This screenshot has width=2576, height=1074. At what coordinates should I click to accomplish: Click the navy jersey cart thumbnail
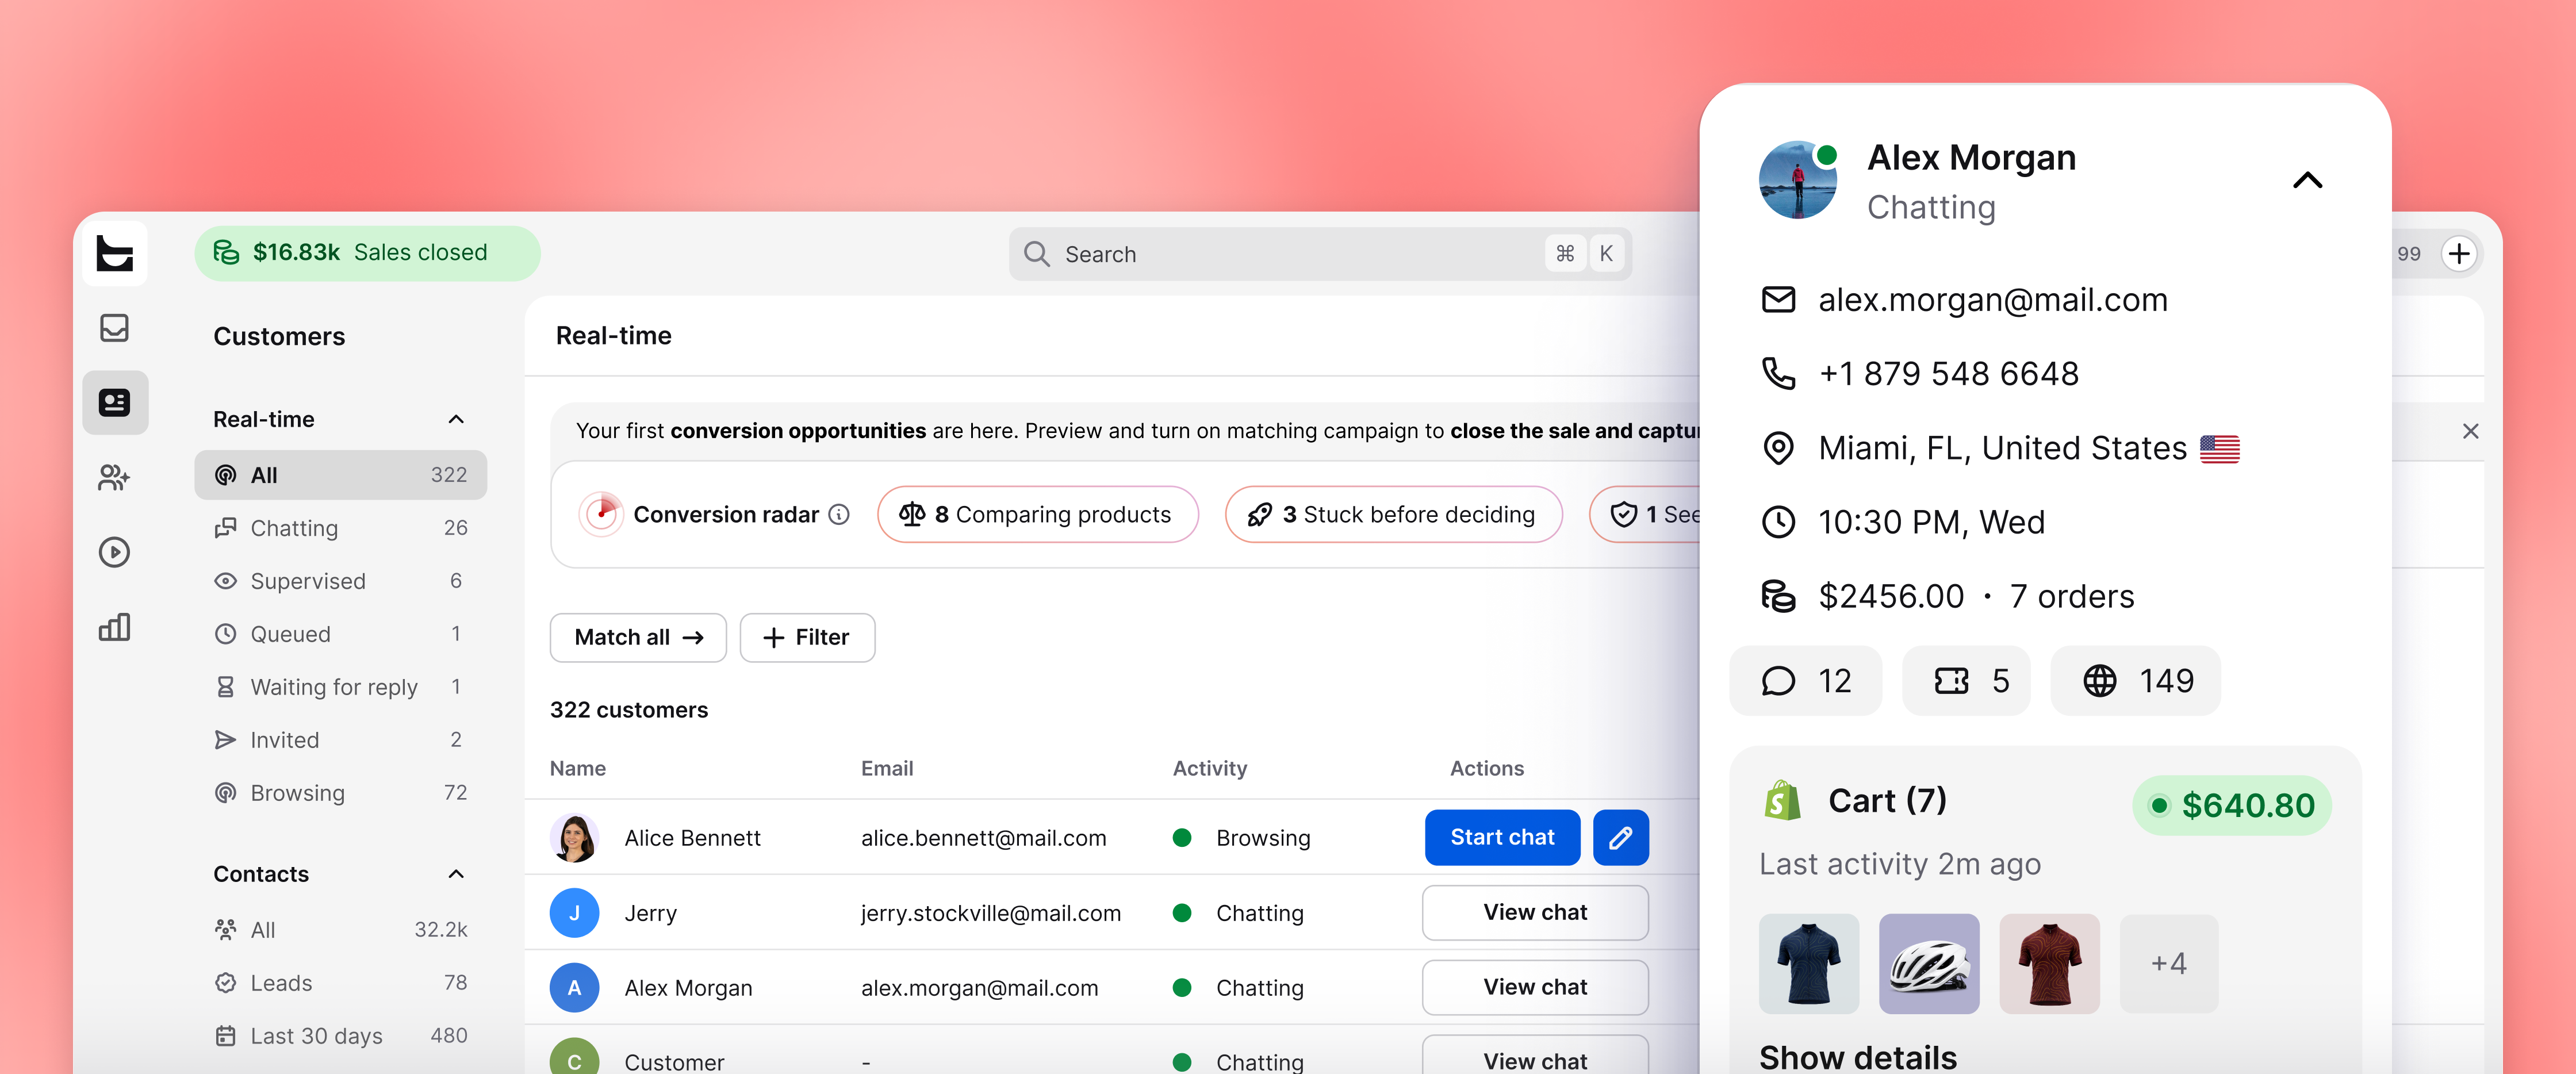click(1809, 963)
